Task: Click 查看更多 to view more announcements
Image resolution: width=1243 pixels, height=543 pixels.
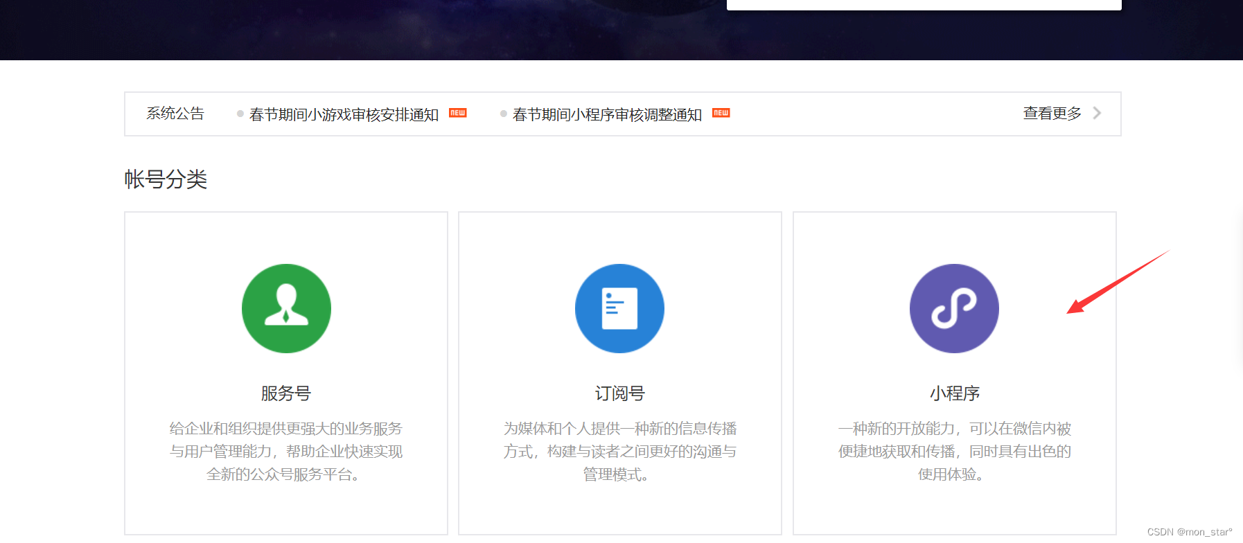Action: click(x=1052, y=114)
